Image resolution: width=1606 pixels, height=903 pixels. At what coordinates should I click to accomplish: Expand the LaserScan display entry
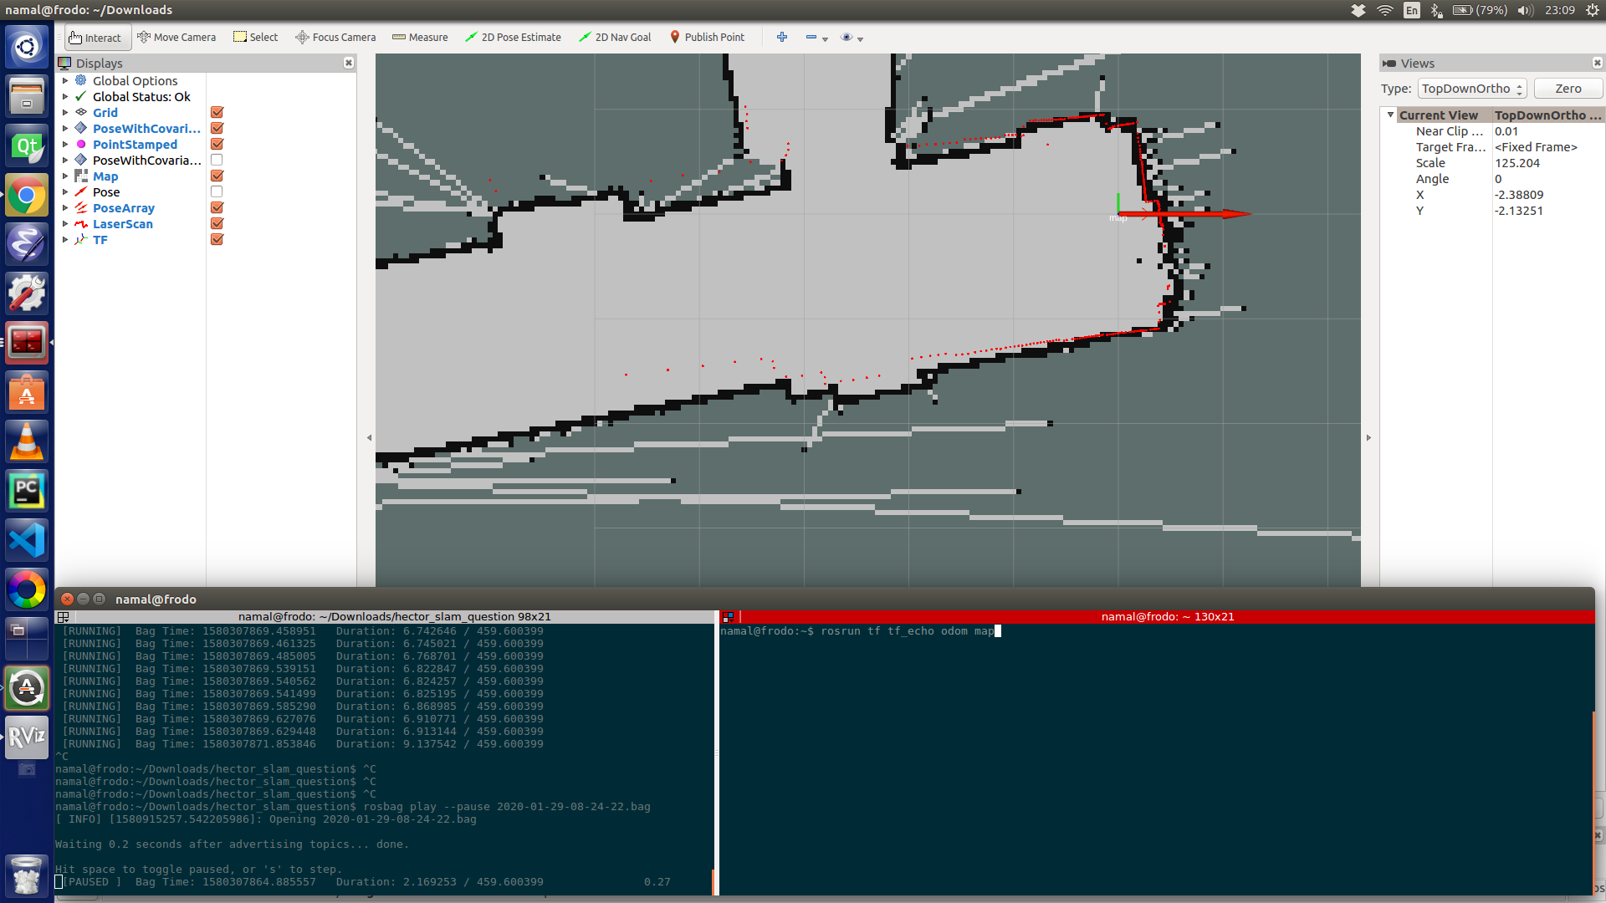(x=65, y=224)
